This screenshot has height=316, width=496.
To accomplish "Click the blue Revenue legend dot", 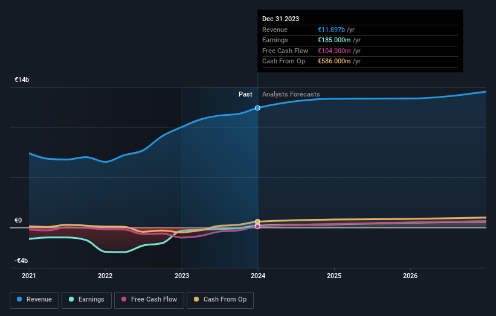I will (x=19, y=299).
